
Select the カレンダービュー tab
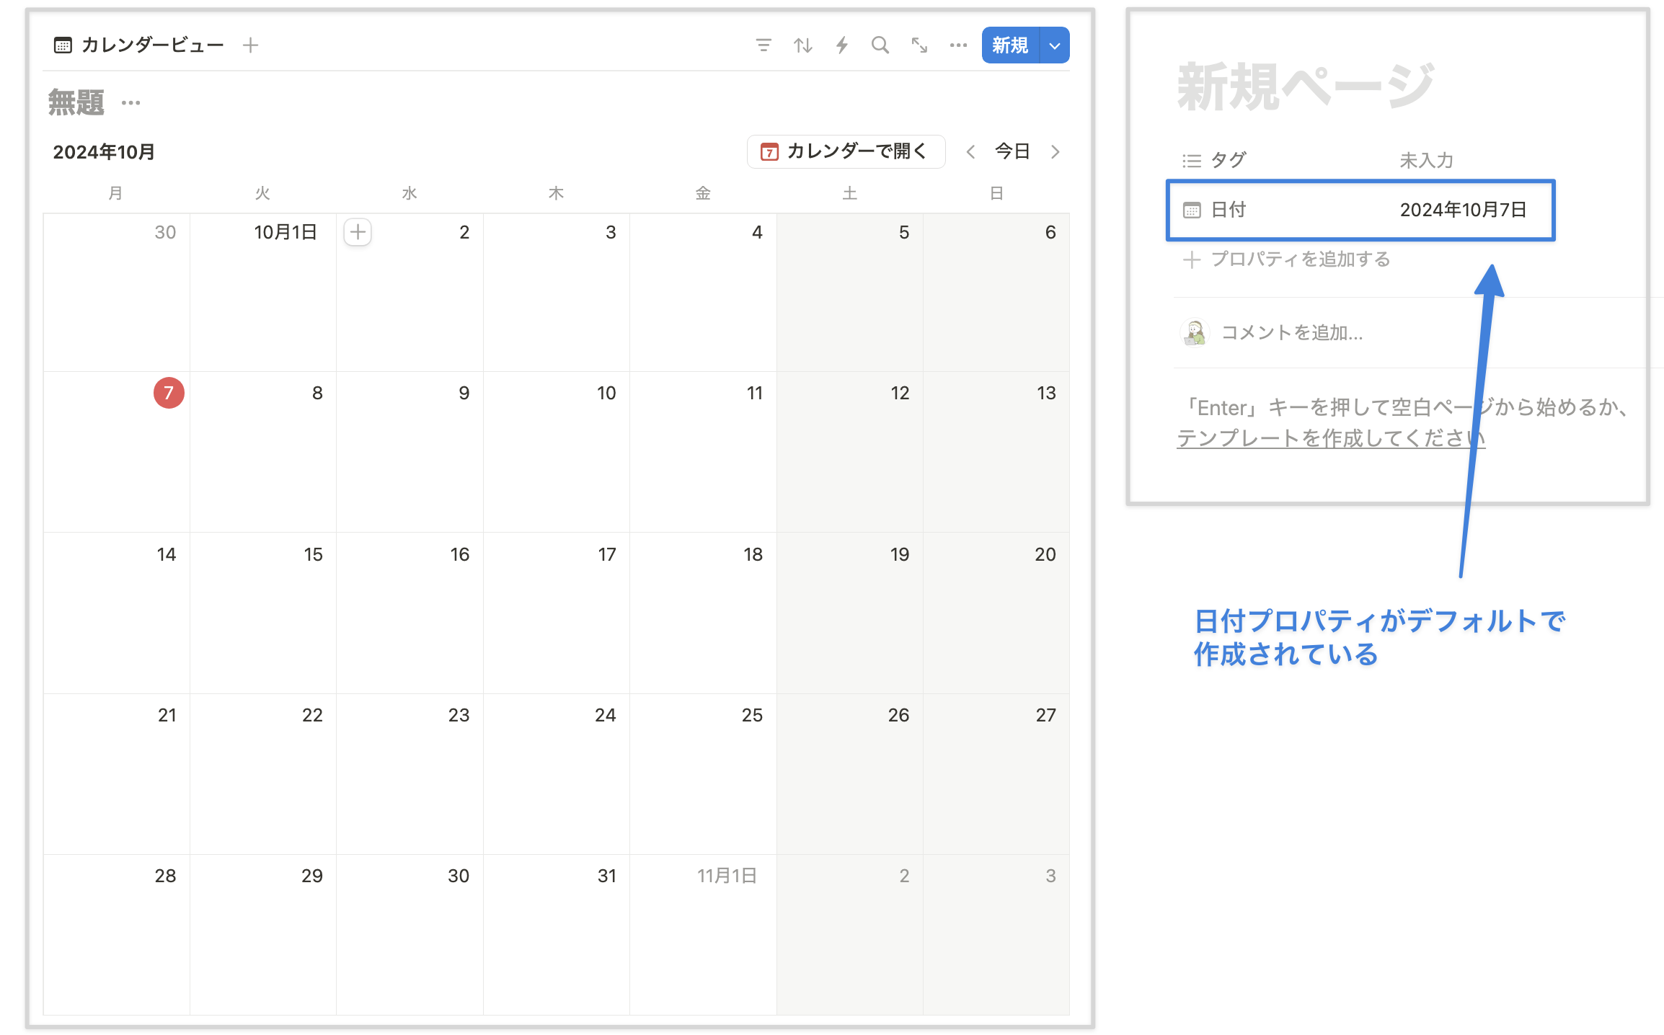coord(139,45)
